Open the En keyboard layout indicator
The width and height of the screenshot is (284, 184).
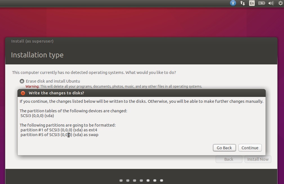pyautogui.click(x=252, y=3)
